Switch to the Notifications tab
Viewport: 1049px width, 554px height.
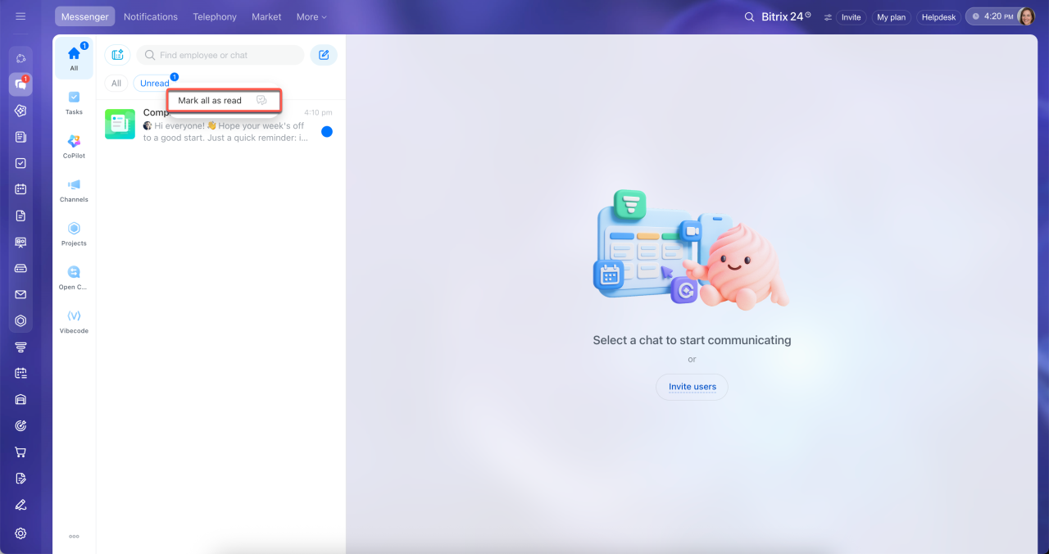pyautogui.click(x=151, y=16)
